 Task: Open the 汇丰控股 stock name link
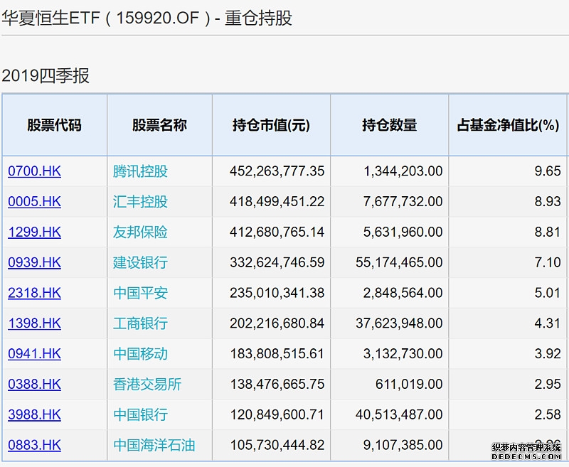140,202
